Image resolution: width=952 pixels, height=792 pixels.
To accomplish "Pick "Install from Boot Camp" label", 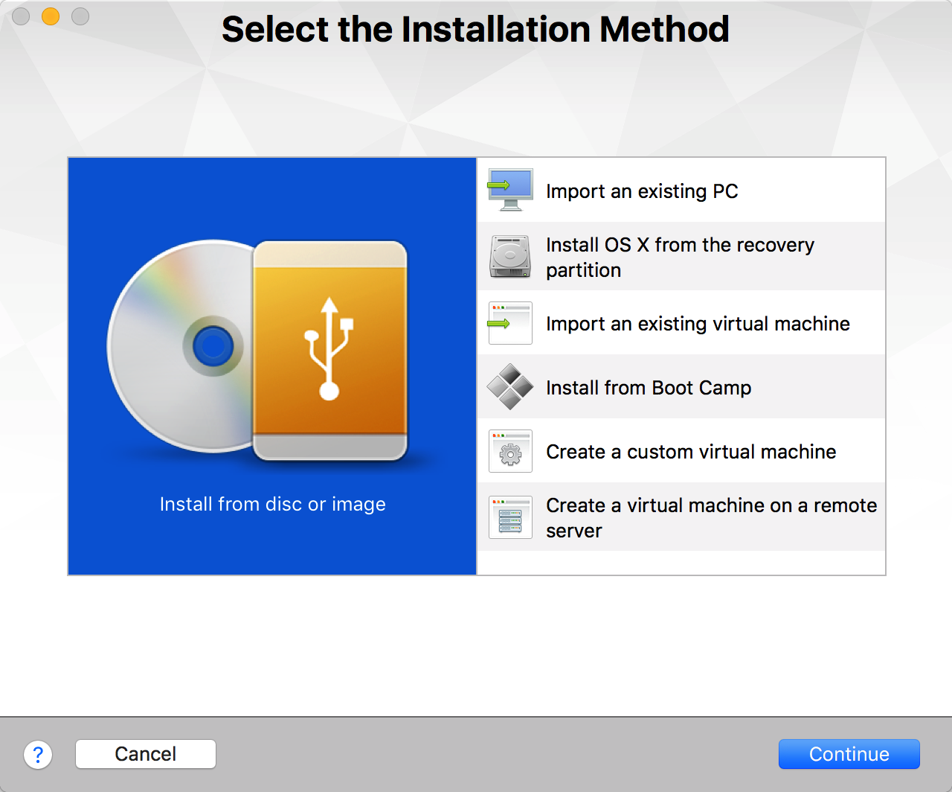I will pos(648,388).
